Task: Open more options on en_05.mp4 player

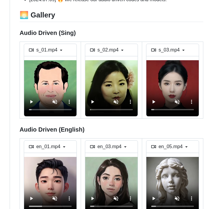Action: [x=192, y=198]
